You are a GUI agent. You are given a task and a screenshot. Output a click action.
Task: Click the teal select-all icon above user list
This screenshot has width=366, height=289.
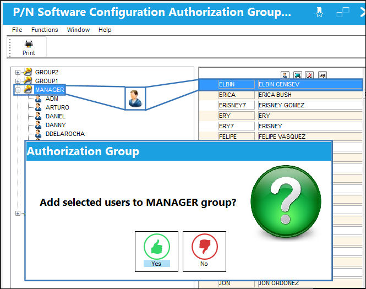(x=297, y=75)
